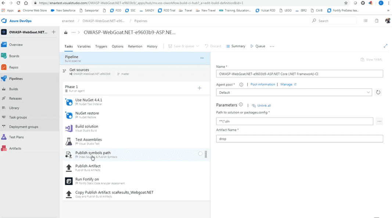Select the Test Assemblies task

point(137,142)
